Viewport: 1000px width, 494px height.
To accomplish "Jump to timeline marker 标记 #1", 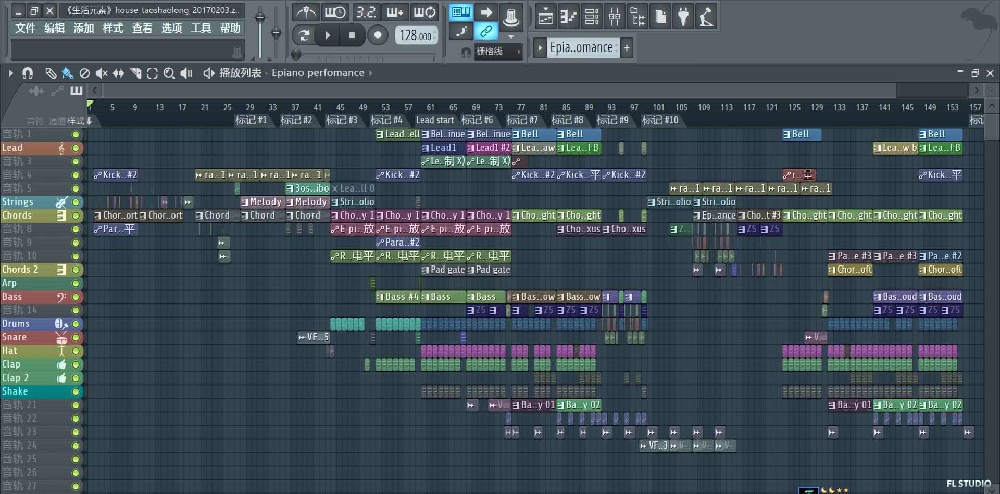I will pyautogui.click(x=251, y=120).
